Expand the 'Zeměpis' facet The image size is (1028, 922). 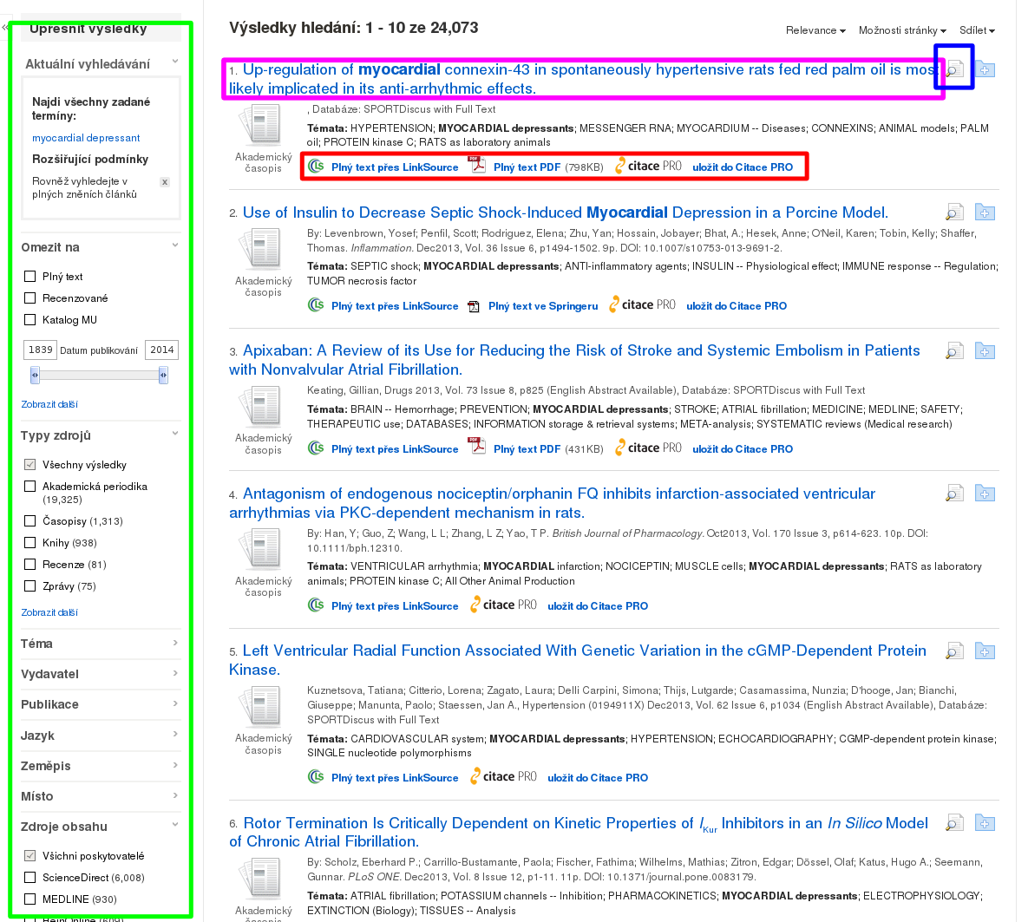pyautogui.click(x=175, y=765)
